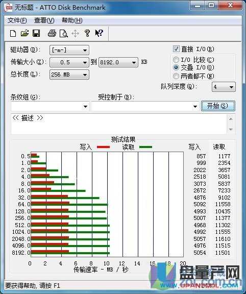Select the 交叠 I/O radio button
Viewport: 246px width, 294px height.
176,67
